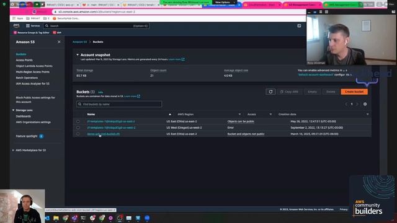Open Block Public Access settings for this account
This screenshot has width=397, height=223.
point(35,100)
